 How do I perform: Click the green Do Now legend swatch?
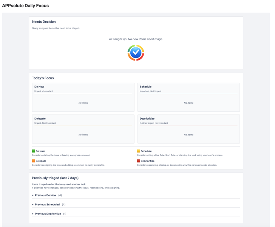(x=34, y=151)
